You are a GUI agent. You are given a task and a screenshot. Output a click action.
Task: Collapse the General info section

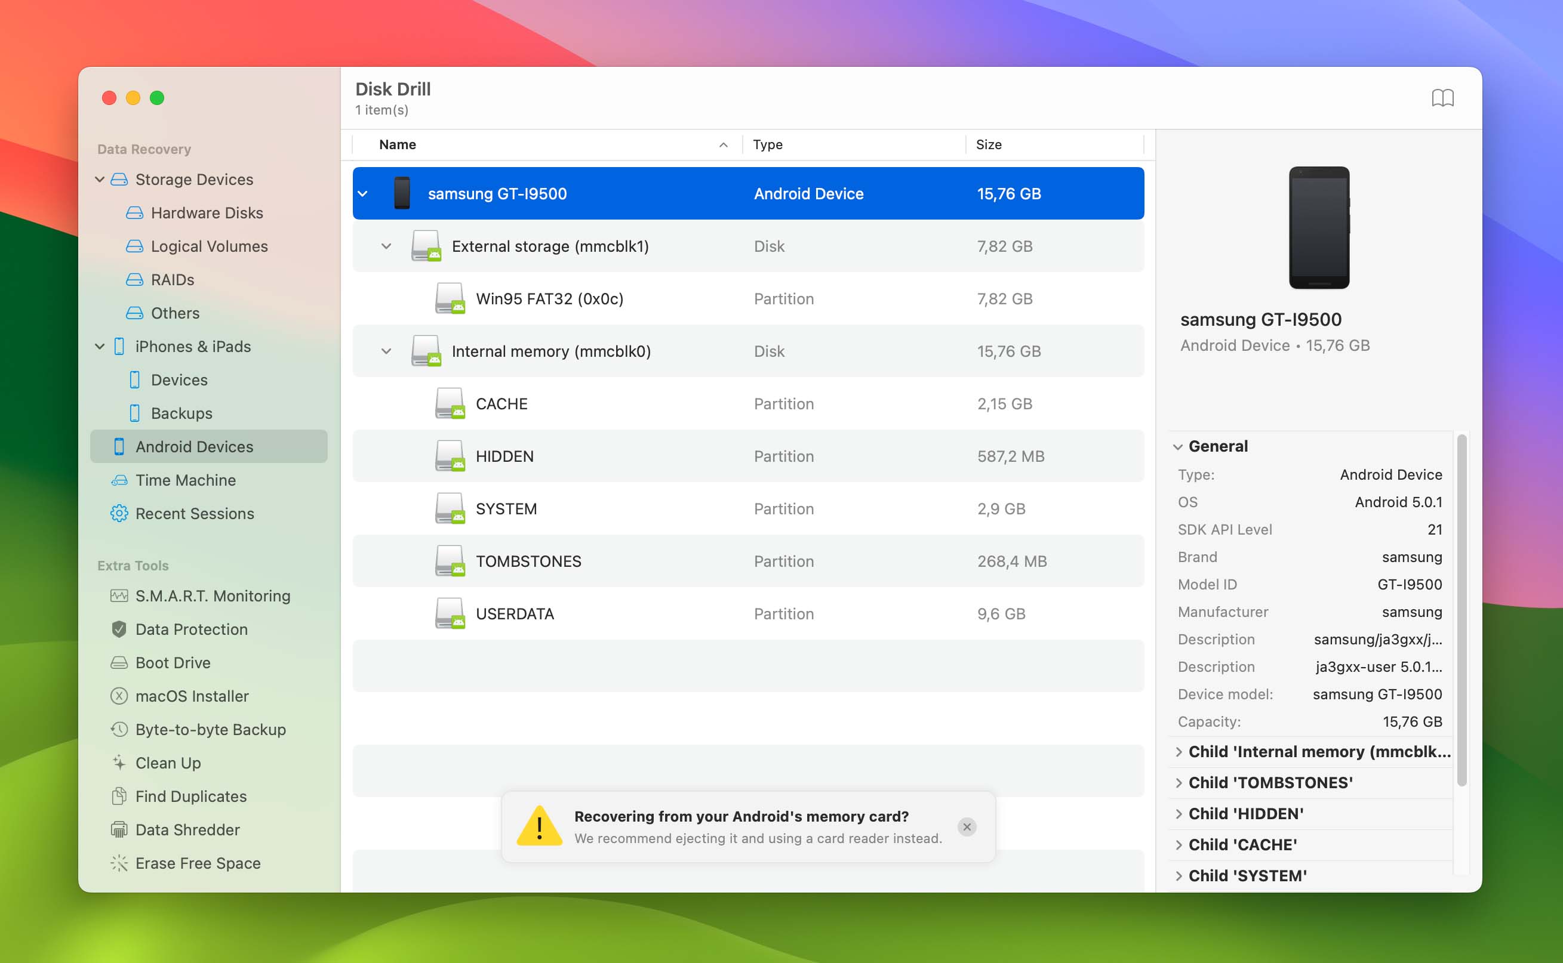[1178, 447]
